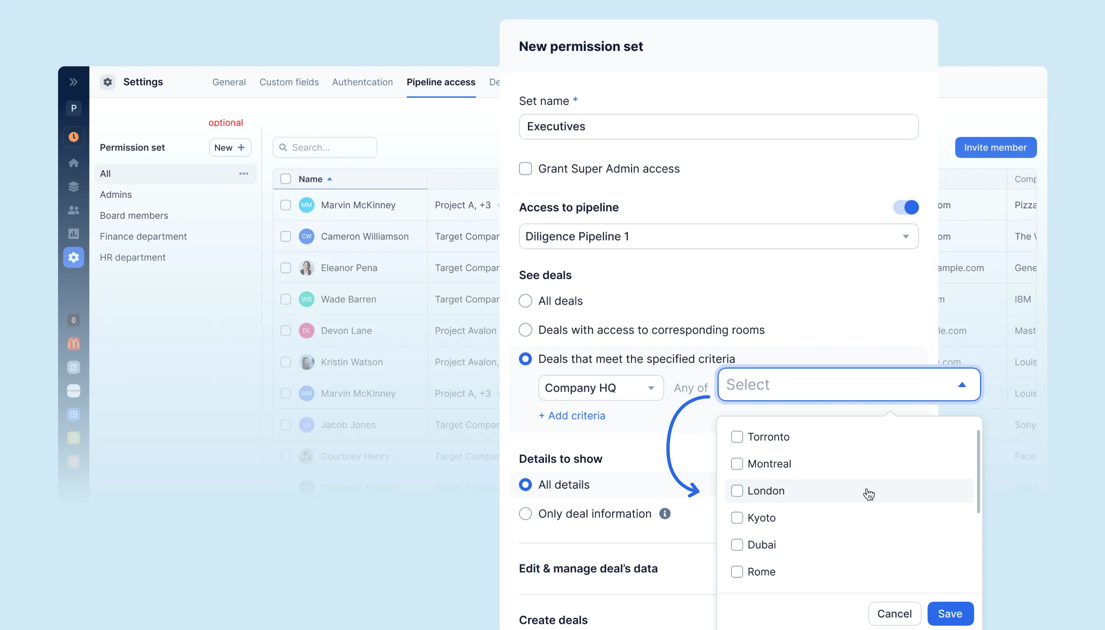Screen dimensions: 1105x630
Task: Tick the London checkbox in list
Action: (737, 491)
